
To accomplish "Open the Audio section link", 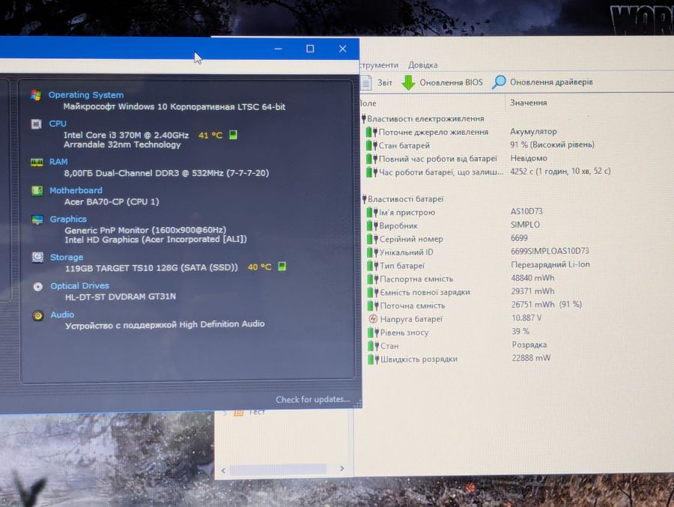I will [x=62, y=315].
